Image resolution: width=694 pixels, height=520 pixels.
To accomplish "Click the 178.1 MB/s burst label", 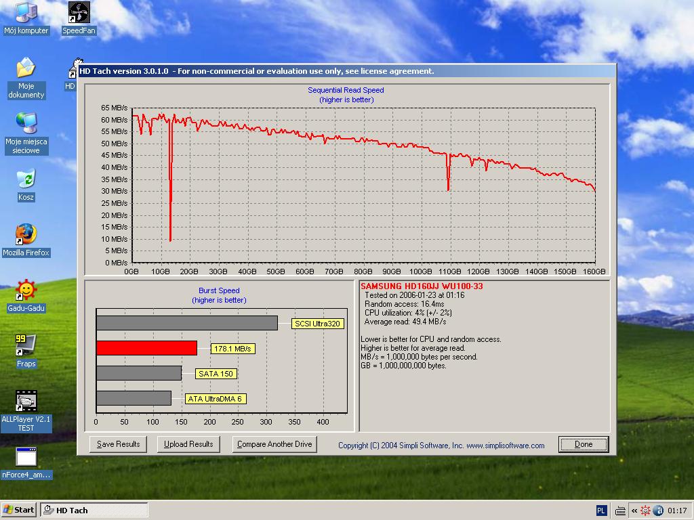I will click(x=232, y=349).
